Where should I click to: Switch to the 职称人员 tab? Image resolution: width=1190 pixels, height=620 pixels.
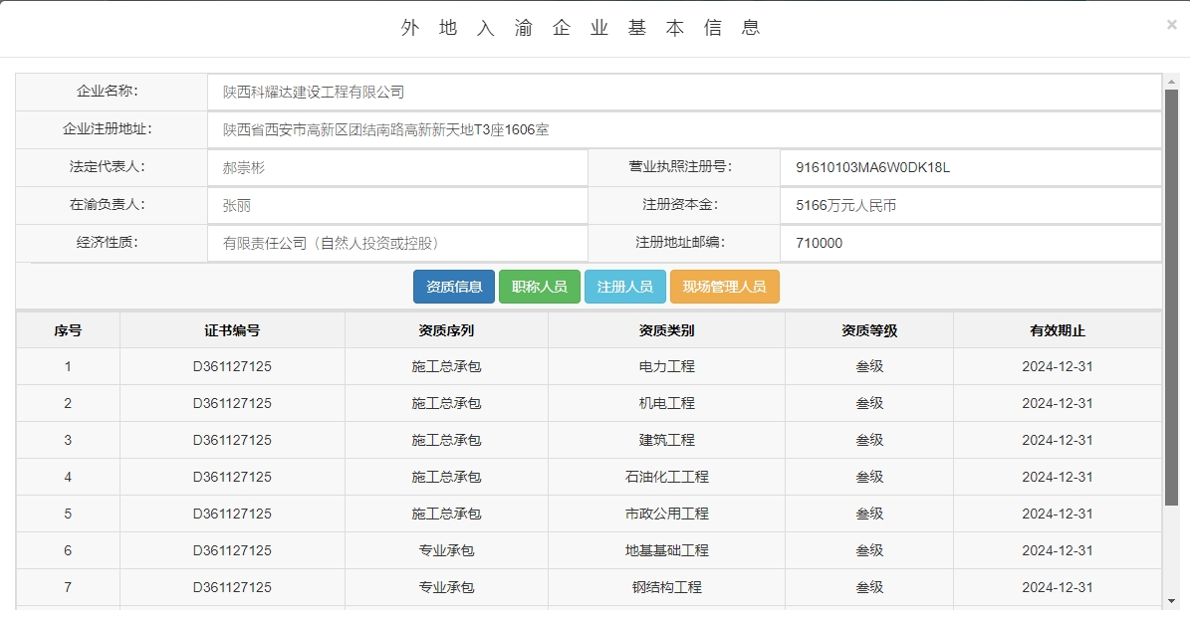540,287
